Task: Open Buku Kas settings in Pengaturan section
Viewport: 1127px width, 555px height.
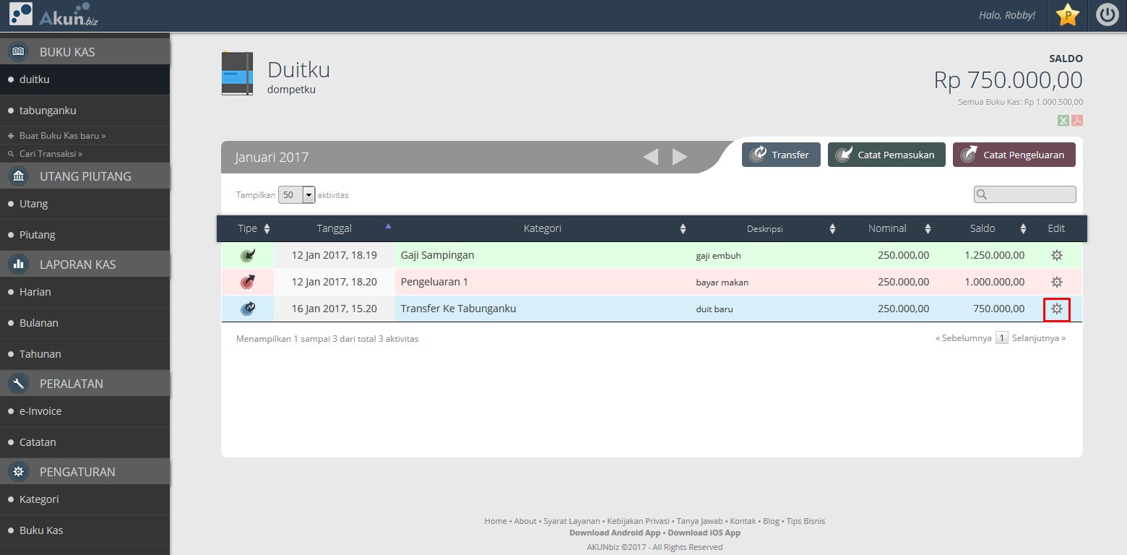Action: (x=85, y=530)
